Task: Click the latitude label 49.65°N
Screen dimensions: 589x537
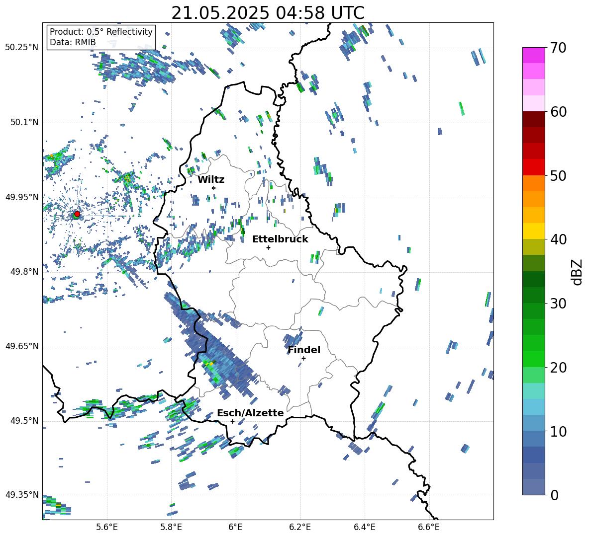Action: click(21, 346)
